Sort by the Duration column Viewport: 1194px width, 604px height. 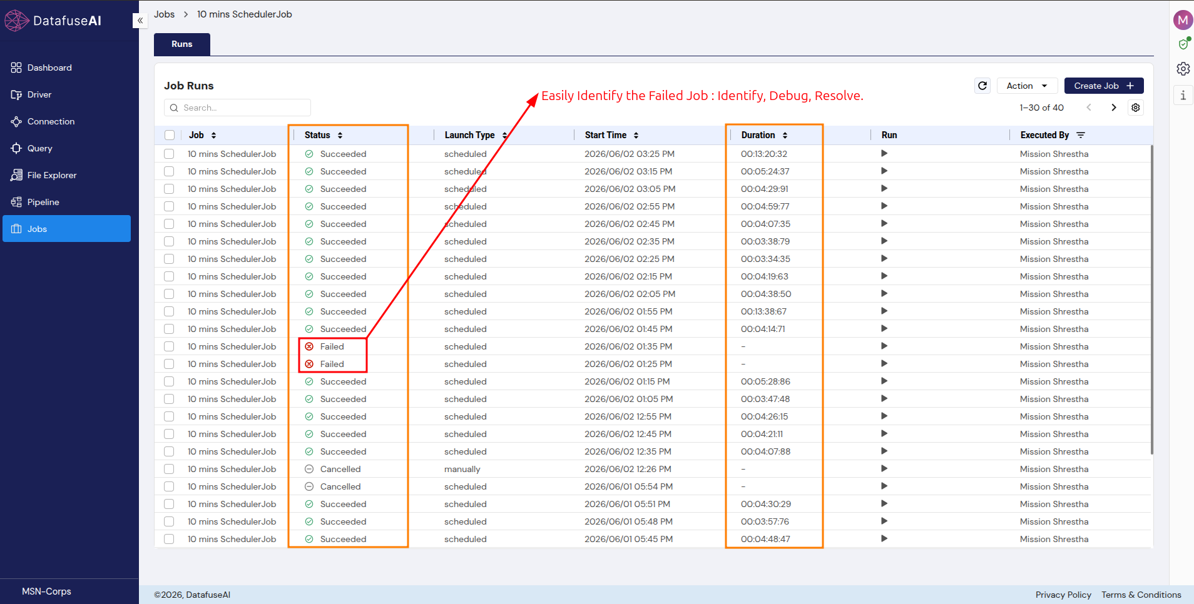pos(785,135)
